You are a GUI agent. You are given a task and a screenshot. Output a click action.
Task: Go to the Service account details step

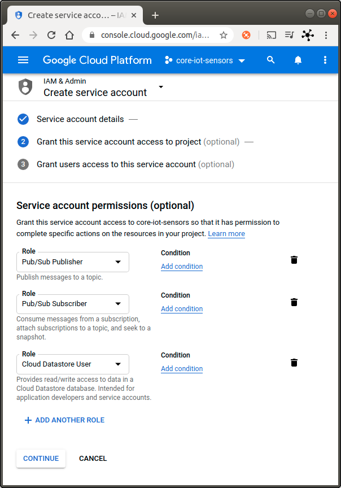click(80, 119)
